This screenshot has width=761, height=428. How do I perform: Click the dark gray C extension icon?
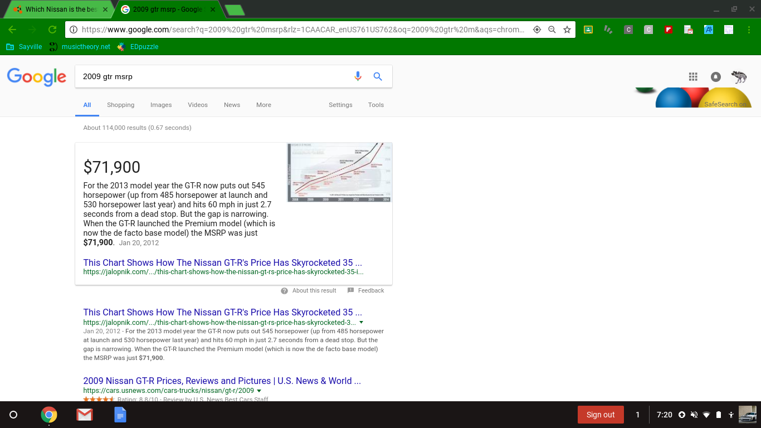point(628,30)
